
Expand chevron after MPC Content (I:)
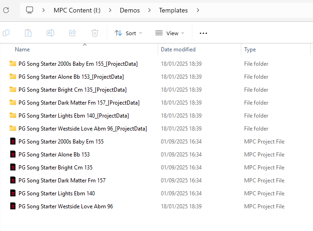pyautogui.click(x=110, y=10)
